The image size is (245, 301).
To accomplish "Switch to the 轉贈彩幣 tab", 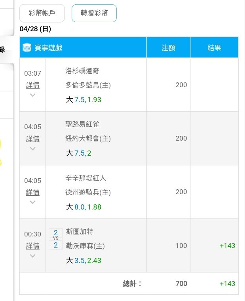I will (x=94, y=13).
